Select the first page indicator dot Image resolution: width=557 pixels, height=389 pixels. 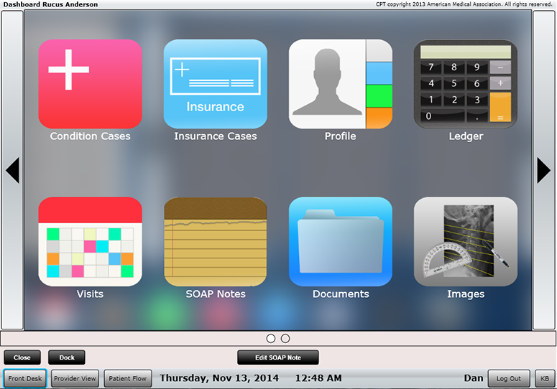click(x=271, y=338)
